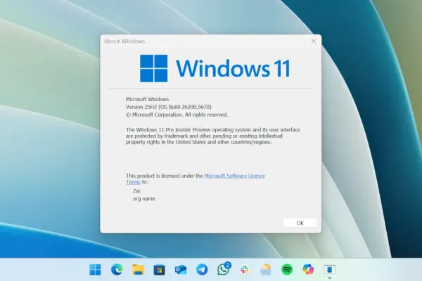Open File Explorer from the taskbar
Screen dimensions: 422x281
pyautogui.click(x=138, y=270)
